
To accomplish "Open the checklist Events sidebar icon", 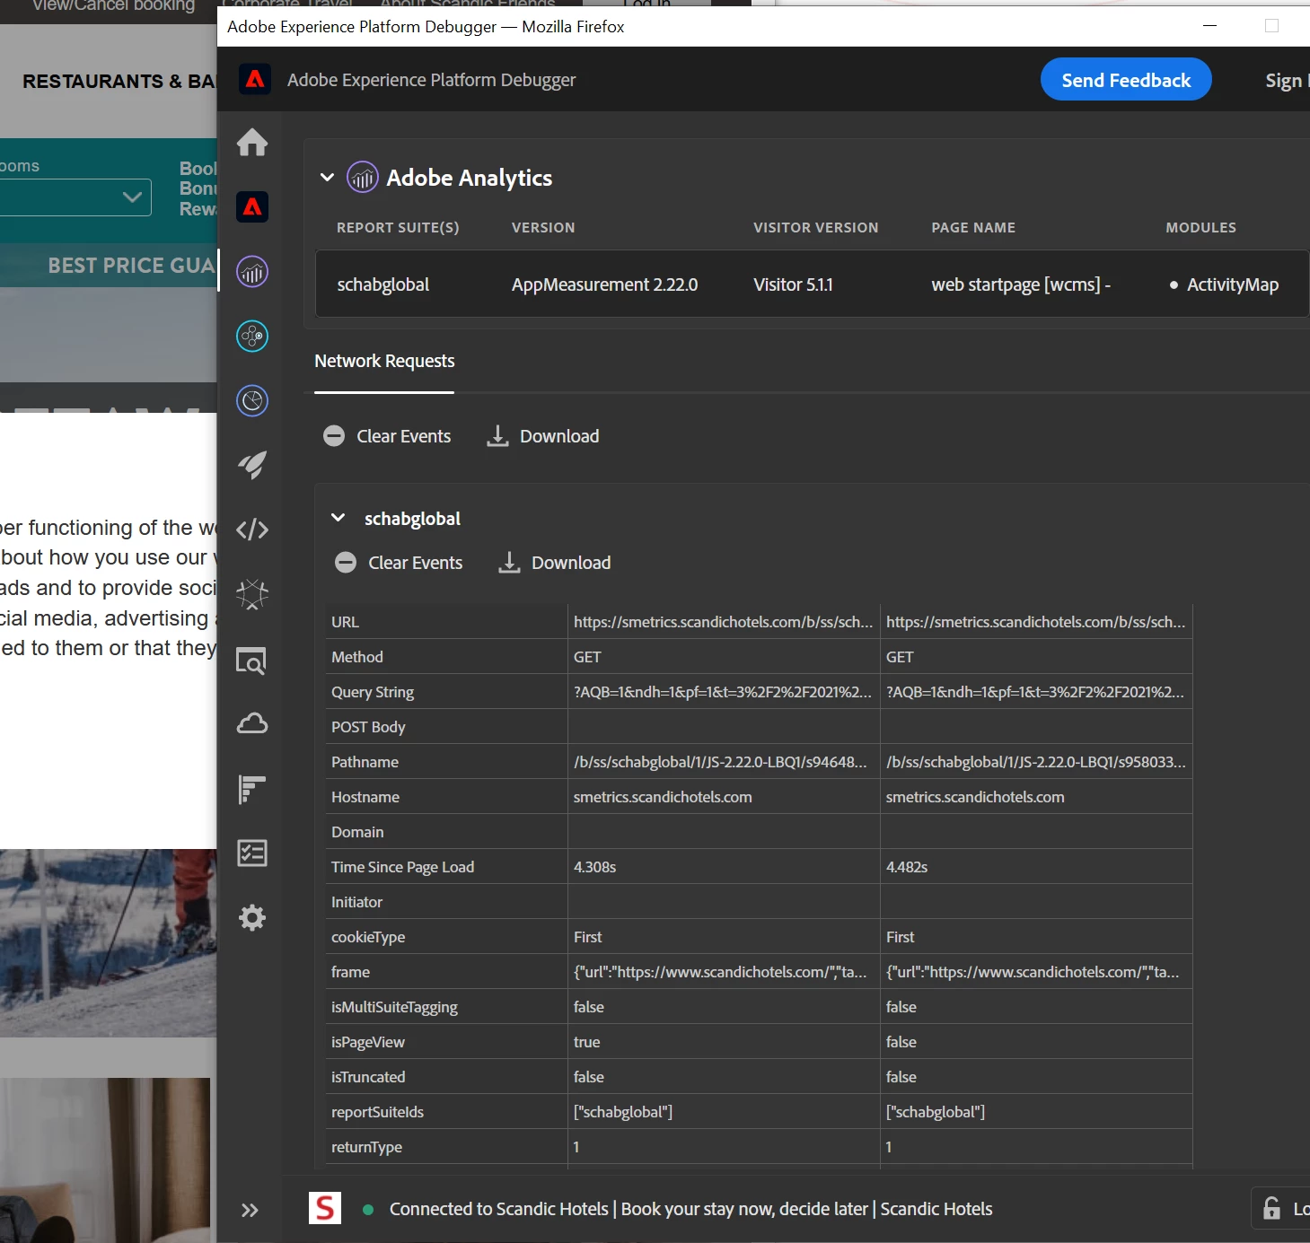I will (x=252, y=853).
